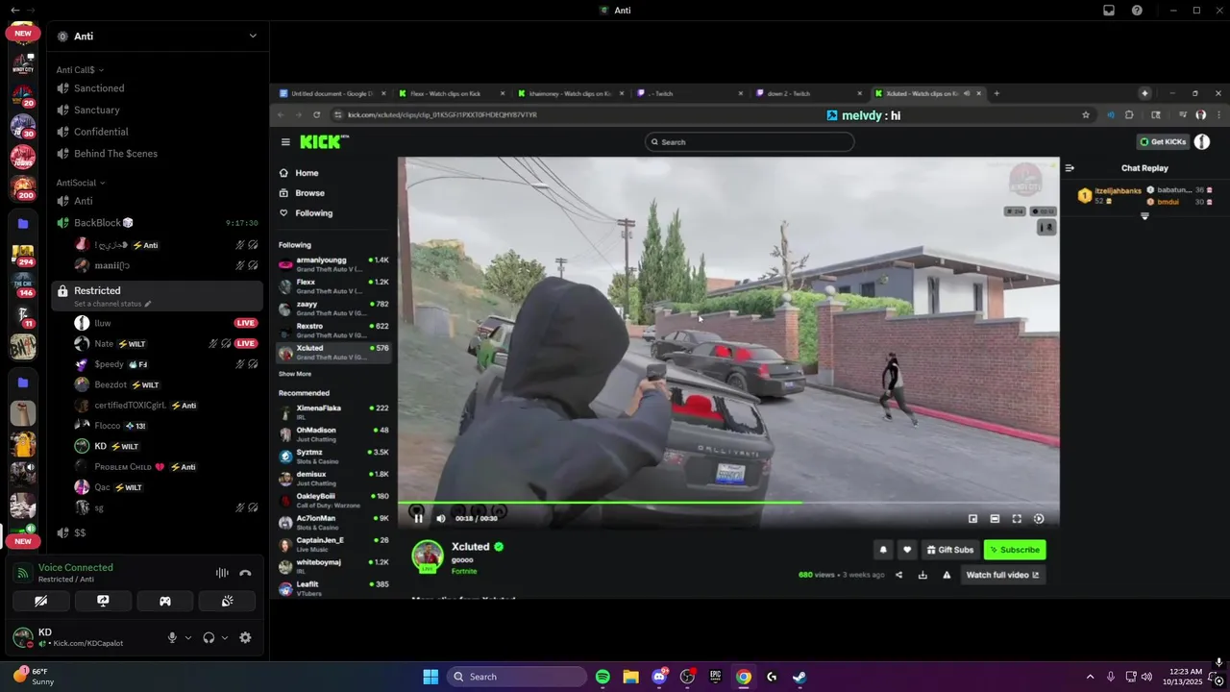
Task: Open a new browser tab
Action: (996, 93)
